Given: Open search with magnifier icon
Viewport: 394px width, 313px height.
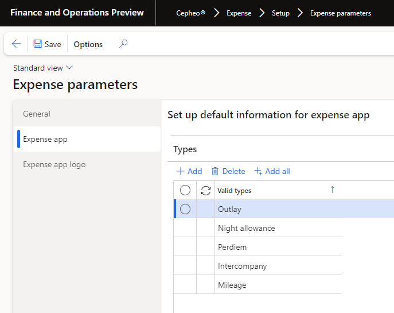Looking at the screenshot, I should tap(123, 44).
